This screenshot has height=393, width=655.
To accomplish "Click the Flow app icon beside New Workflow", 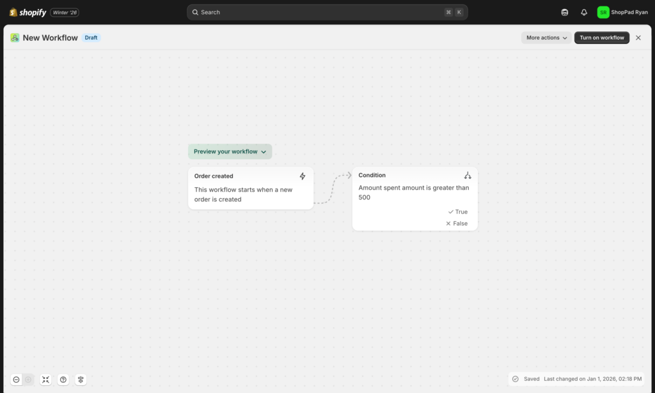I will click(14, 37).
